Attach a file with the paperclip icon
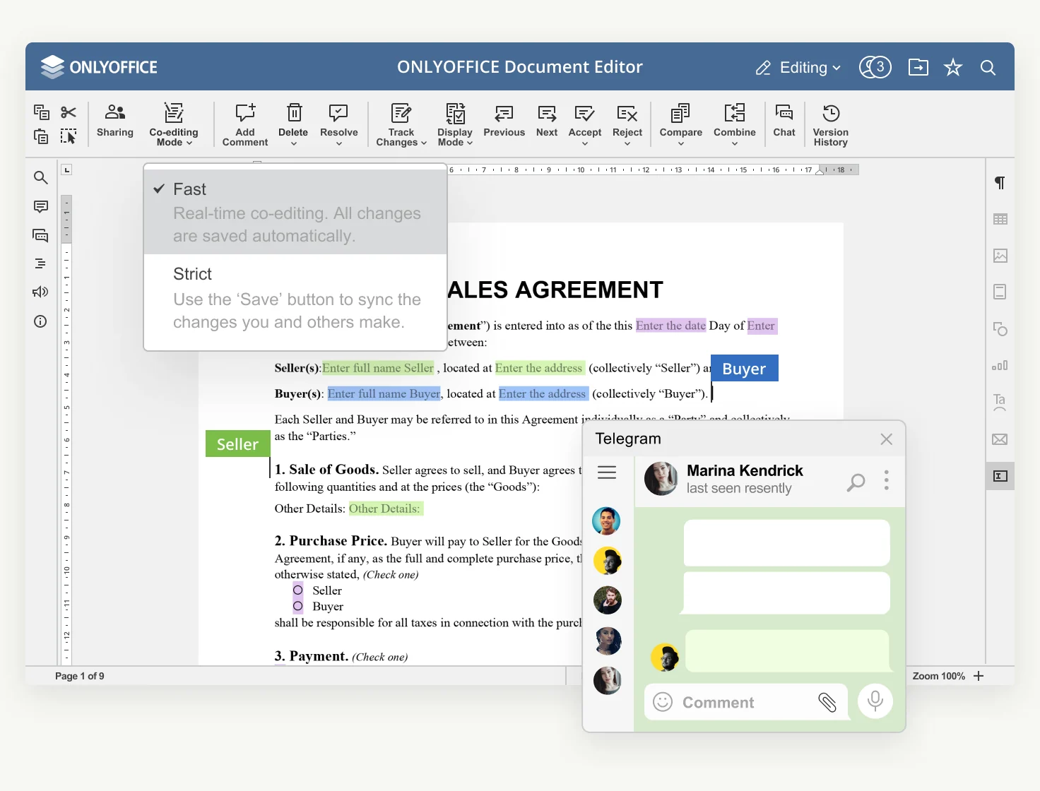The height and width of the screenshot is (791, 1040). (827, 702)
